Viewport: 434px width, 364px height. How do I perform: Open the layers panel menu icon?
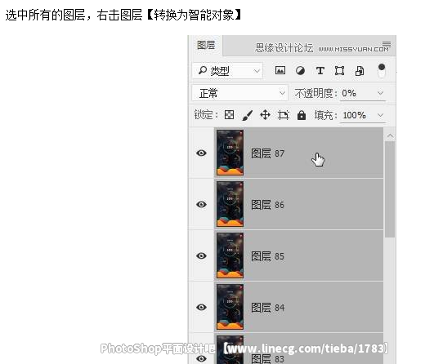[x=387, y=44]
